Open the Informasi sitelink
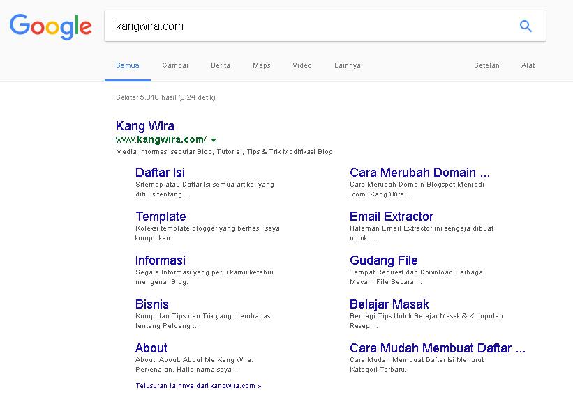The width and height of the screenshot is (573, 406). point(161,260)
